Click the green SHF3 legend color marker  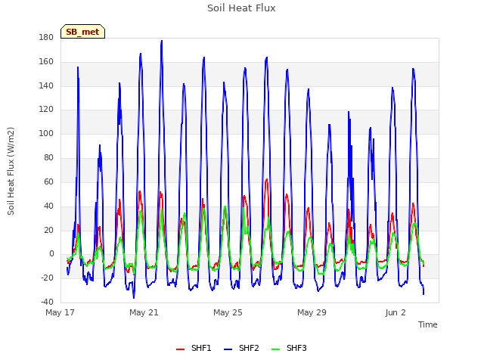[275, 349]
